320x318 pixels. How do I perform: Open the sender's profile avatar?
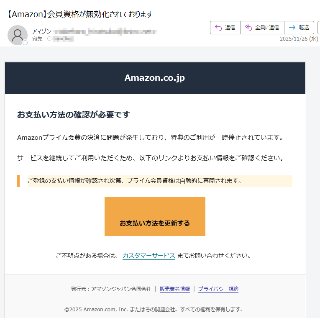tap(18, 35)
